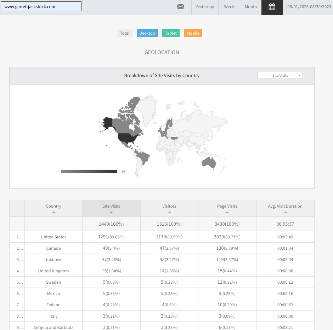
Task: Click the 08/01/2023-08/30/2023 date range text
Action: pos(309,7)
